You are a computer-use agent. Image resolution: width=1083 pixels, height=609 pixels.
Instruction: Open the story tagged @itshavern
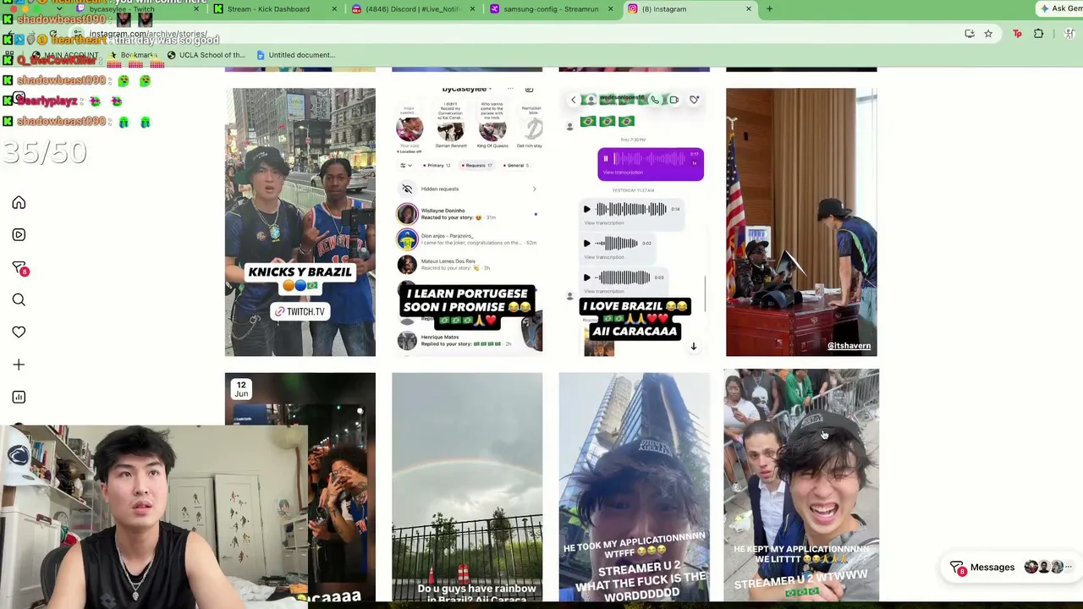pyautogui.click(x=801, y=222)
